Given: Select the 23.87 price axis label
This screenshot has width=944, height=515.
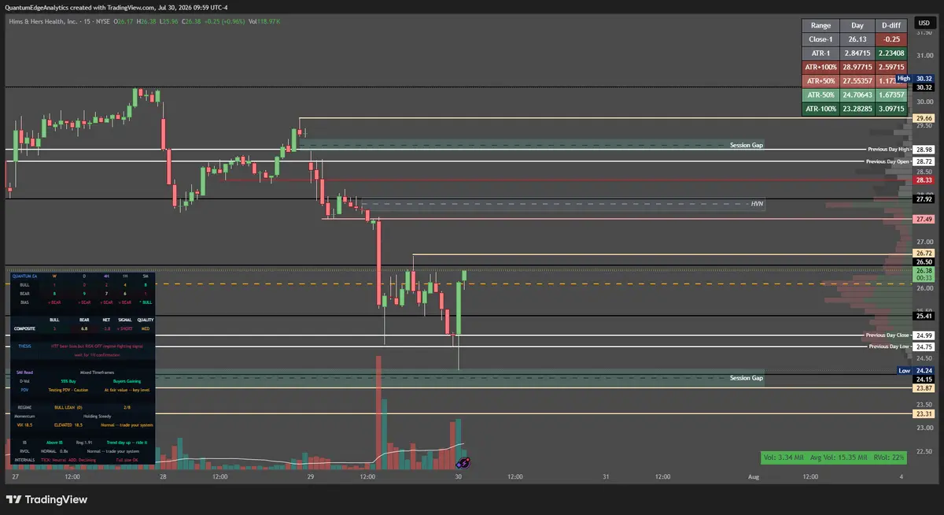Looking at the screenshot, I should pyautogui.click(x=924, y=388).
